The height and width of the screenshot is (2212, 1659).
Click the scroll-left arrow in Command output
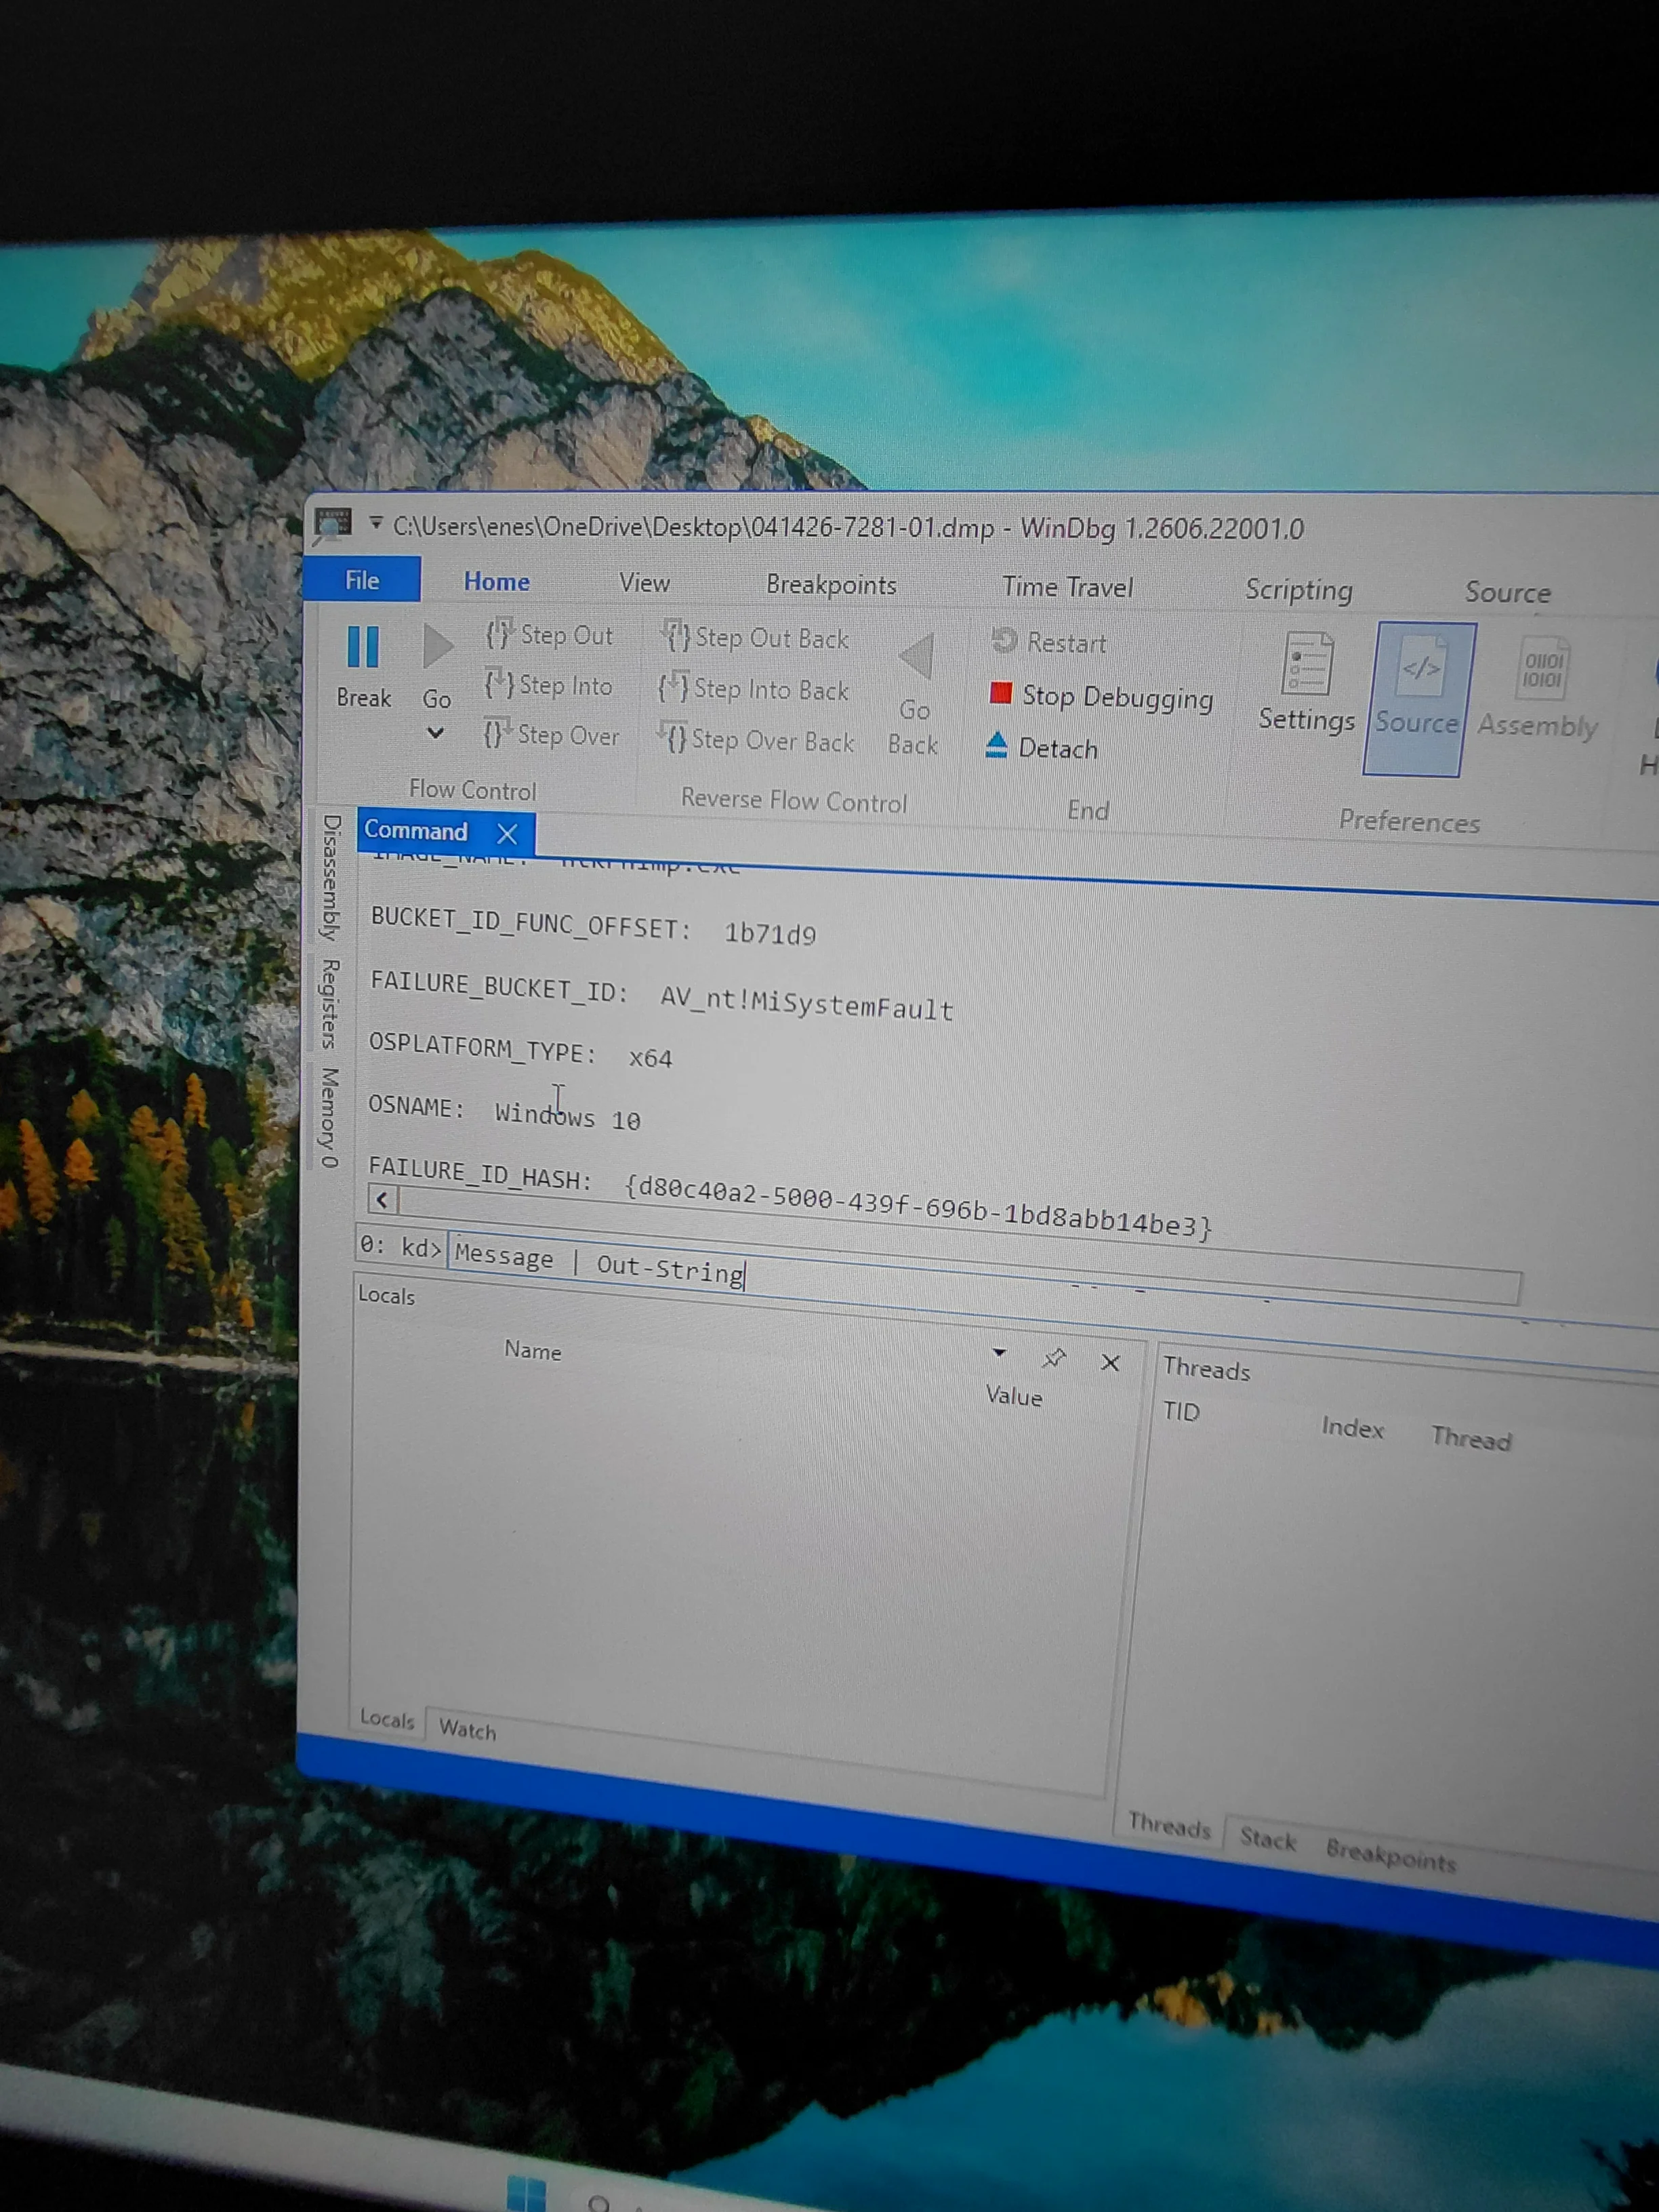pyautogui.click(x=382, y=1199)
